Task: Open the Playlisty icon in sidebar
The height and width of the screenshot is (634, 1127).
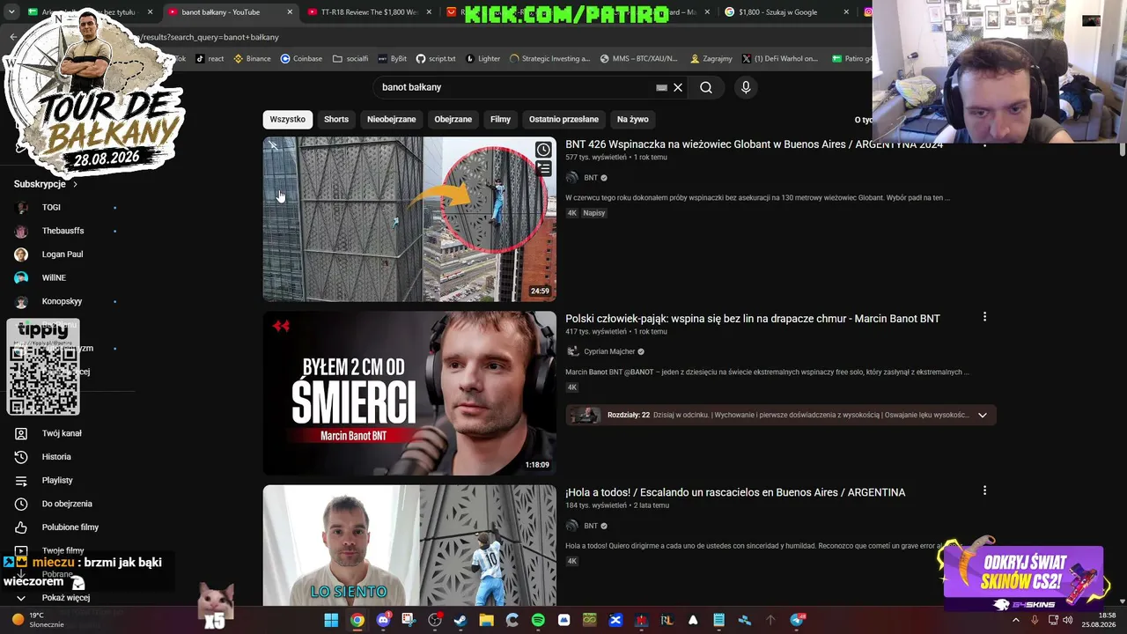Action: point(21,481)
